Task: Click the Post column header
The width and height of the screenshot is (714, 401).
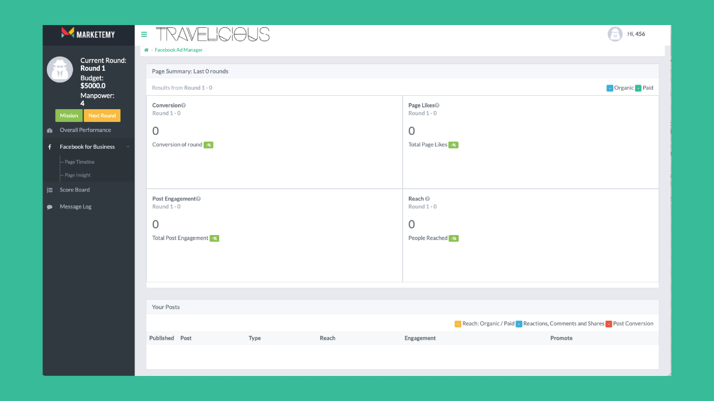Action: coord(186,338)
